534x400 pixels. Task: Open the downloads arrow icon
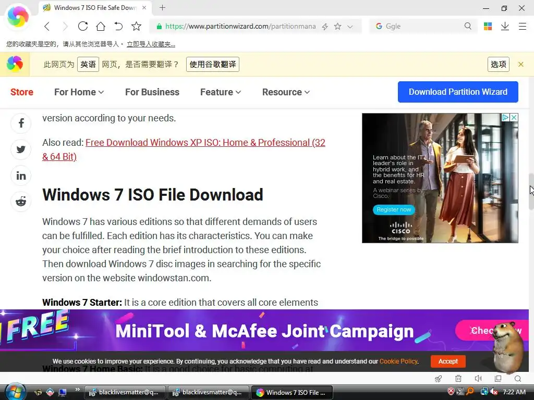(x=505, y=26)
